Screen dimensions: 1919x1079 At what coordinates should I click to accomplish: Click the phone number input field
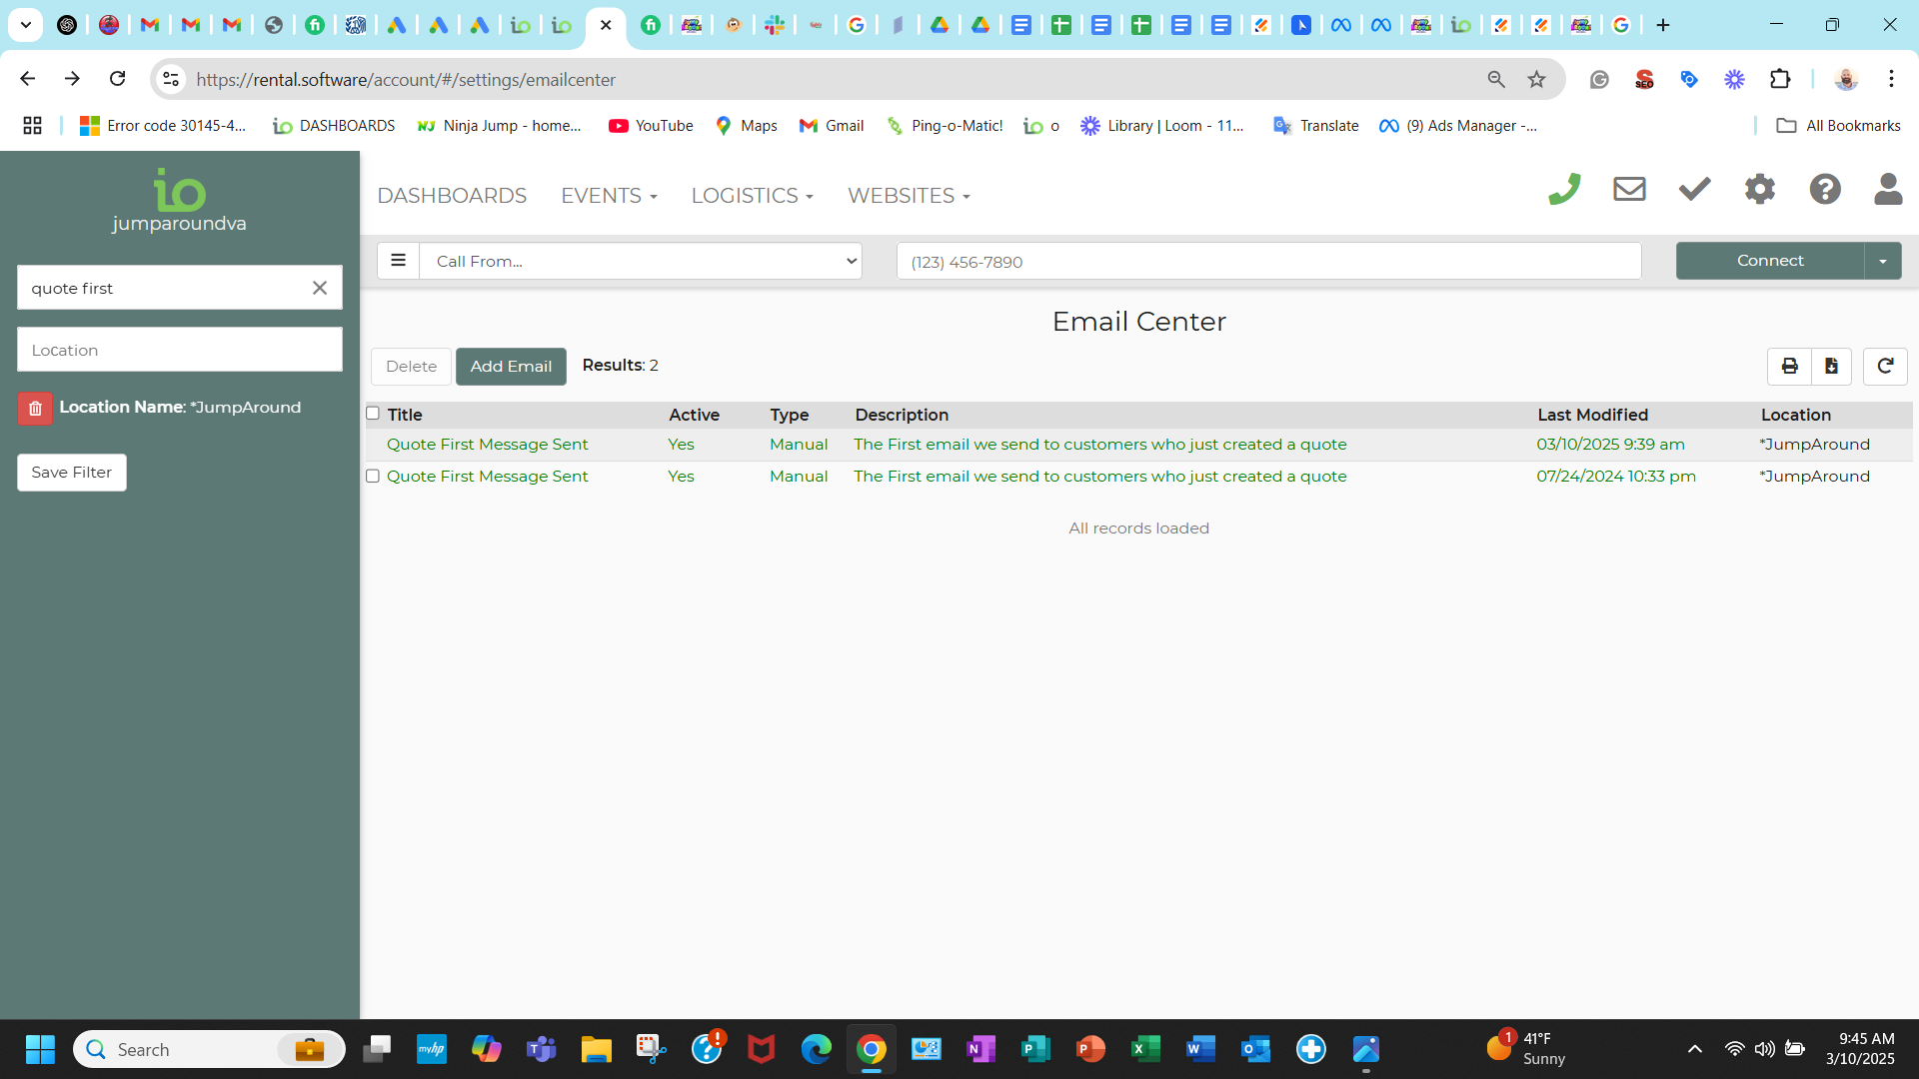(1268, 262)
